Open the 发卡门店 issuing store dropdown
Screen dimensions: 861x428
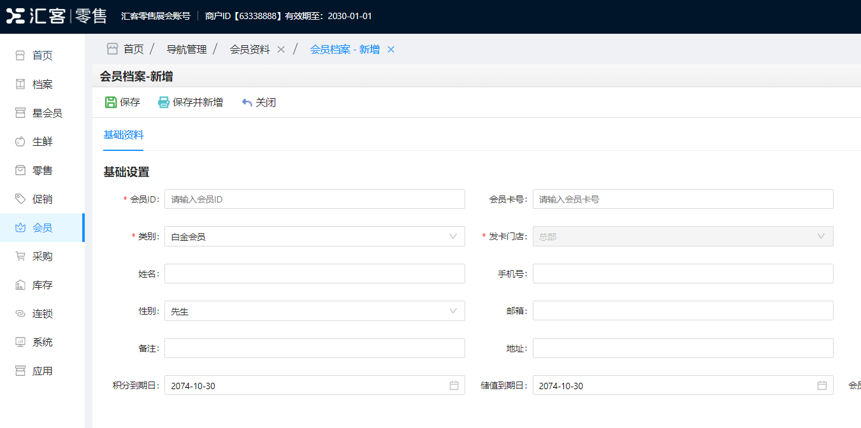coord(821,237)
